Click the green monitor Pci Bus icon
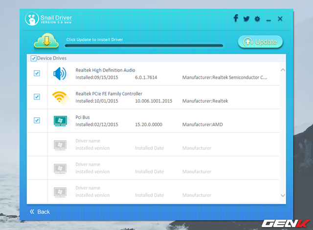 click(60, 121)
